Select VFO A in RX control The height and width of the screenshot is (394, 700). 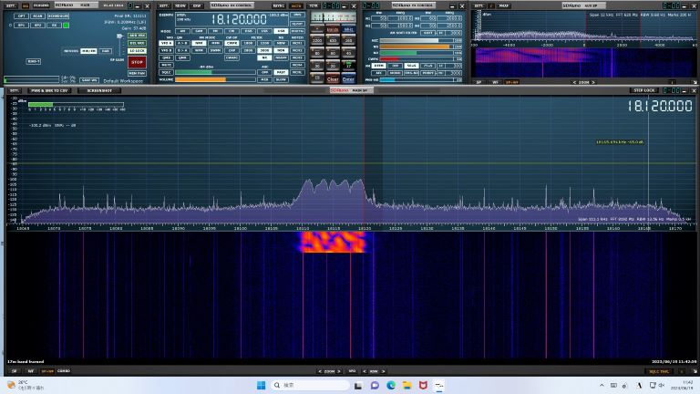point(166,43)
